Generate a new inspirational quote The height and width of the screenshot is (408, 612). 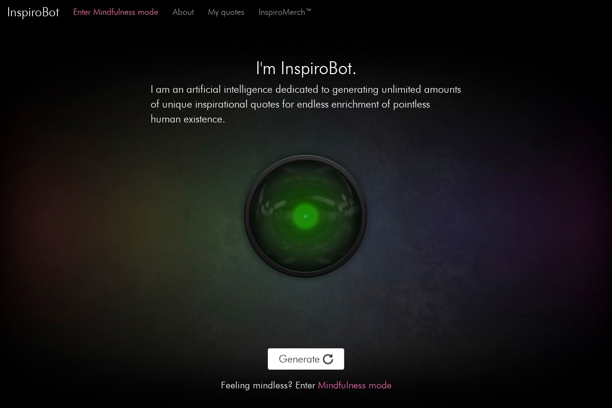click(x=306, y=359)
